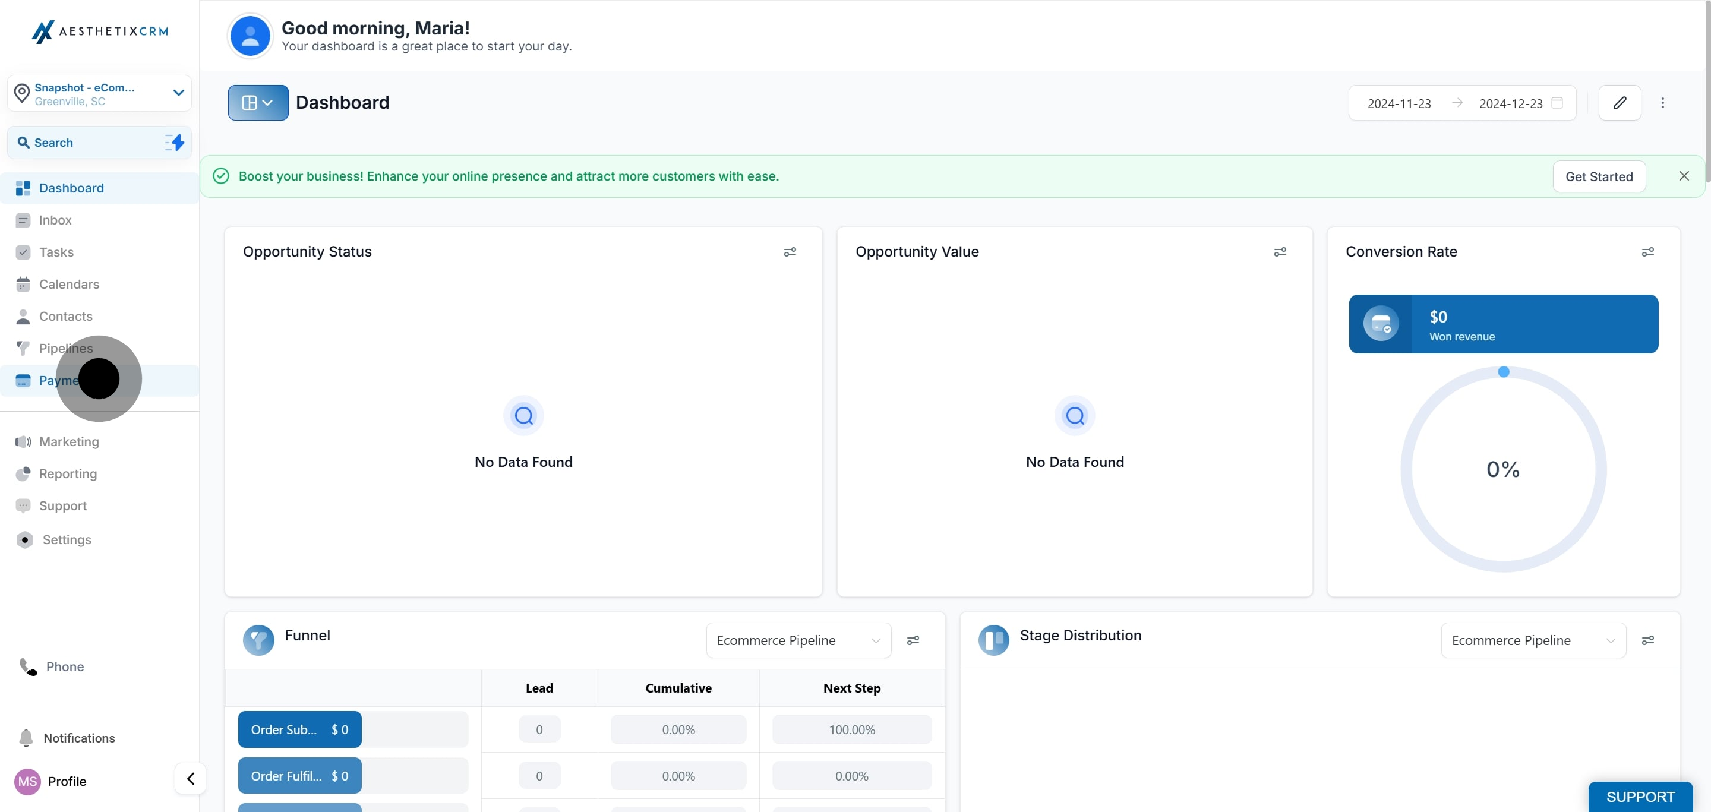Collapse the sidebar with arrow button
The image size is (1711, 812).
(191, 778)
